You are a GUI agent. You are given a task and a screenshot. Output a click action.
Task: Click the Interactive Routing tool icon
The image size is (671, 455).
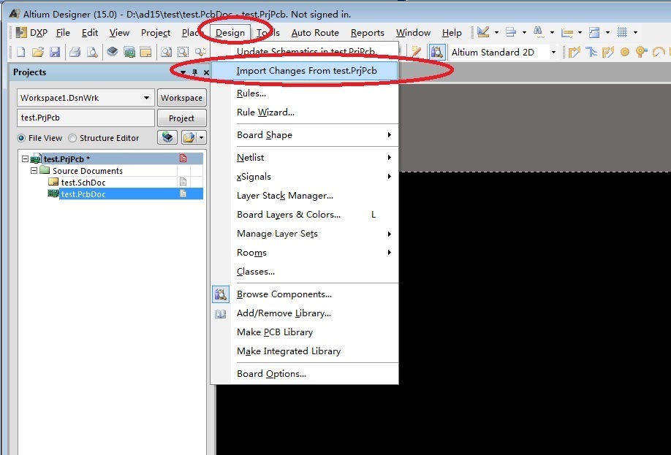tap(574, 52)
